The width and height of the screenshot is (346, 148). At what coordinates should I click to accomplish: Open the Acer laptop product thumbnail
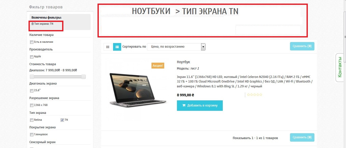click(x=139, y=89)
